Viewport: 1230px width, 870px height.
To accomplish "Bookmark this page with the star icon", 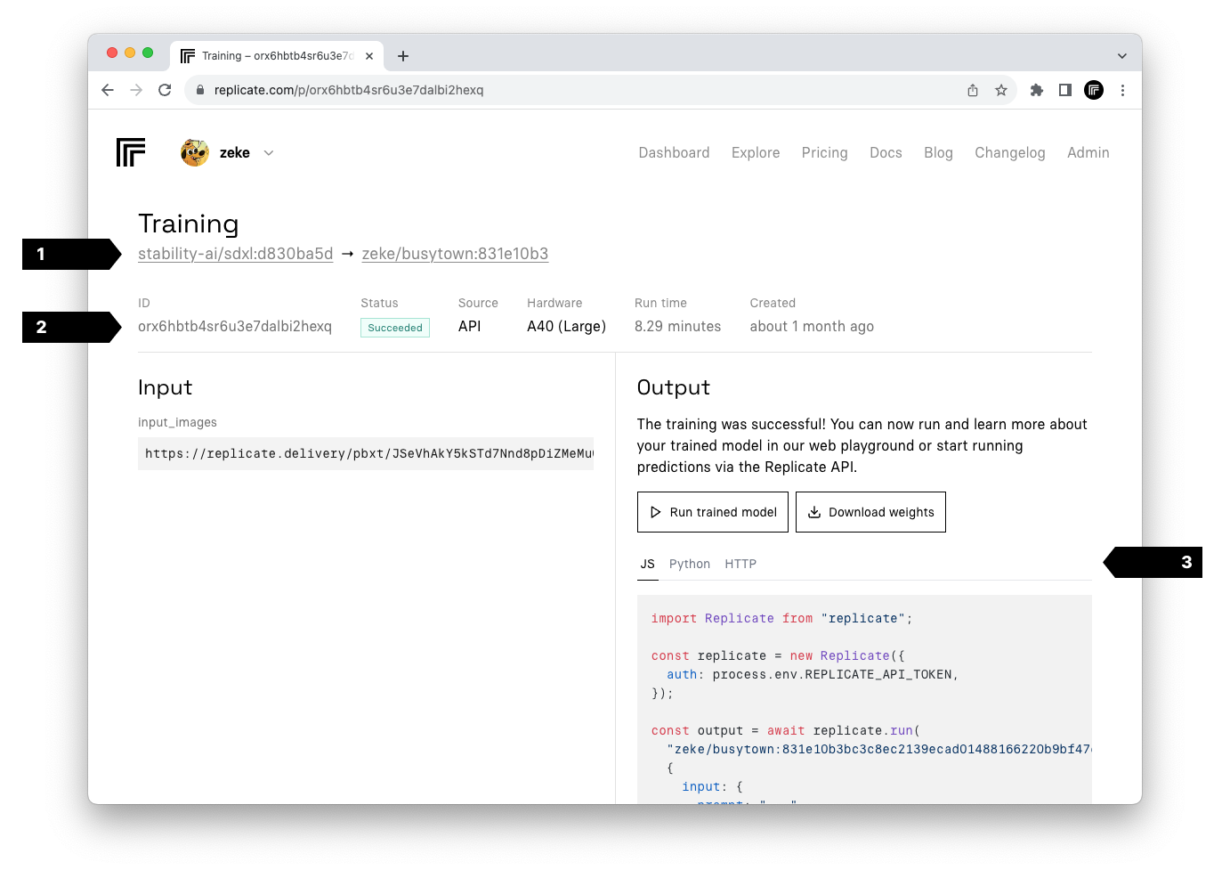I will tap(1001, 90).
